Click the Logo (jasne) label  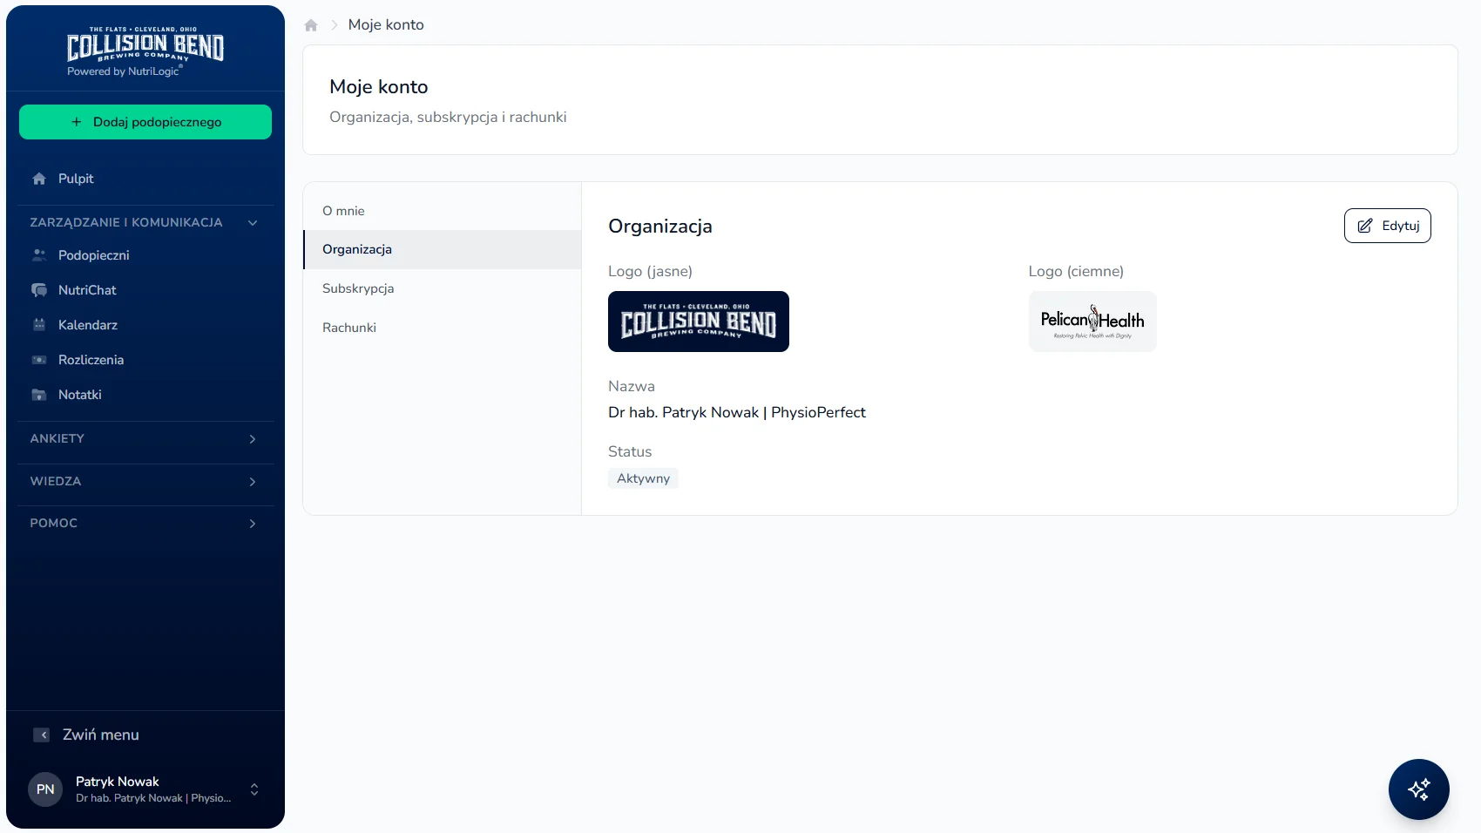650,272
